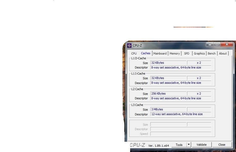Click the 'L1 D-Cache' group label
The width and height of the screenshot is (236, 152).
(139, 58)
